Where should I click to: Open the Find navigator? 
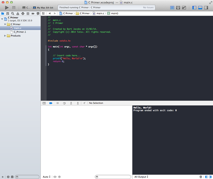pos(13,13)
